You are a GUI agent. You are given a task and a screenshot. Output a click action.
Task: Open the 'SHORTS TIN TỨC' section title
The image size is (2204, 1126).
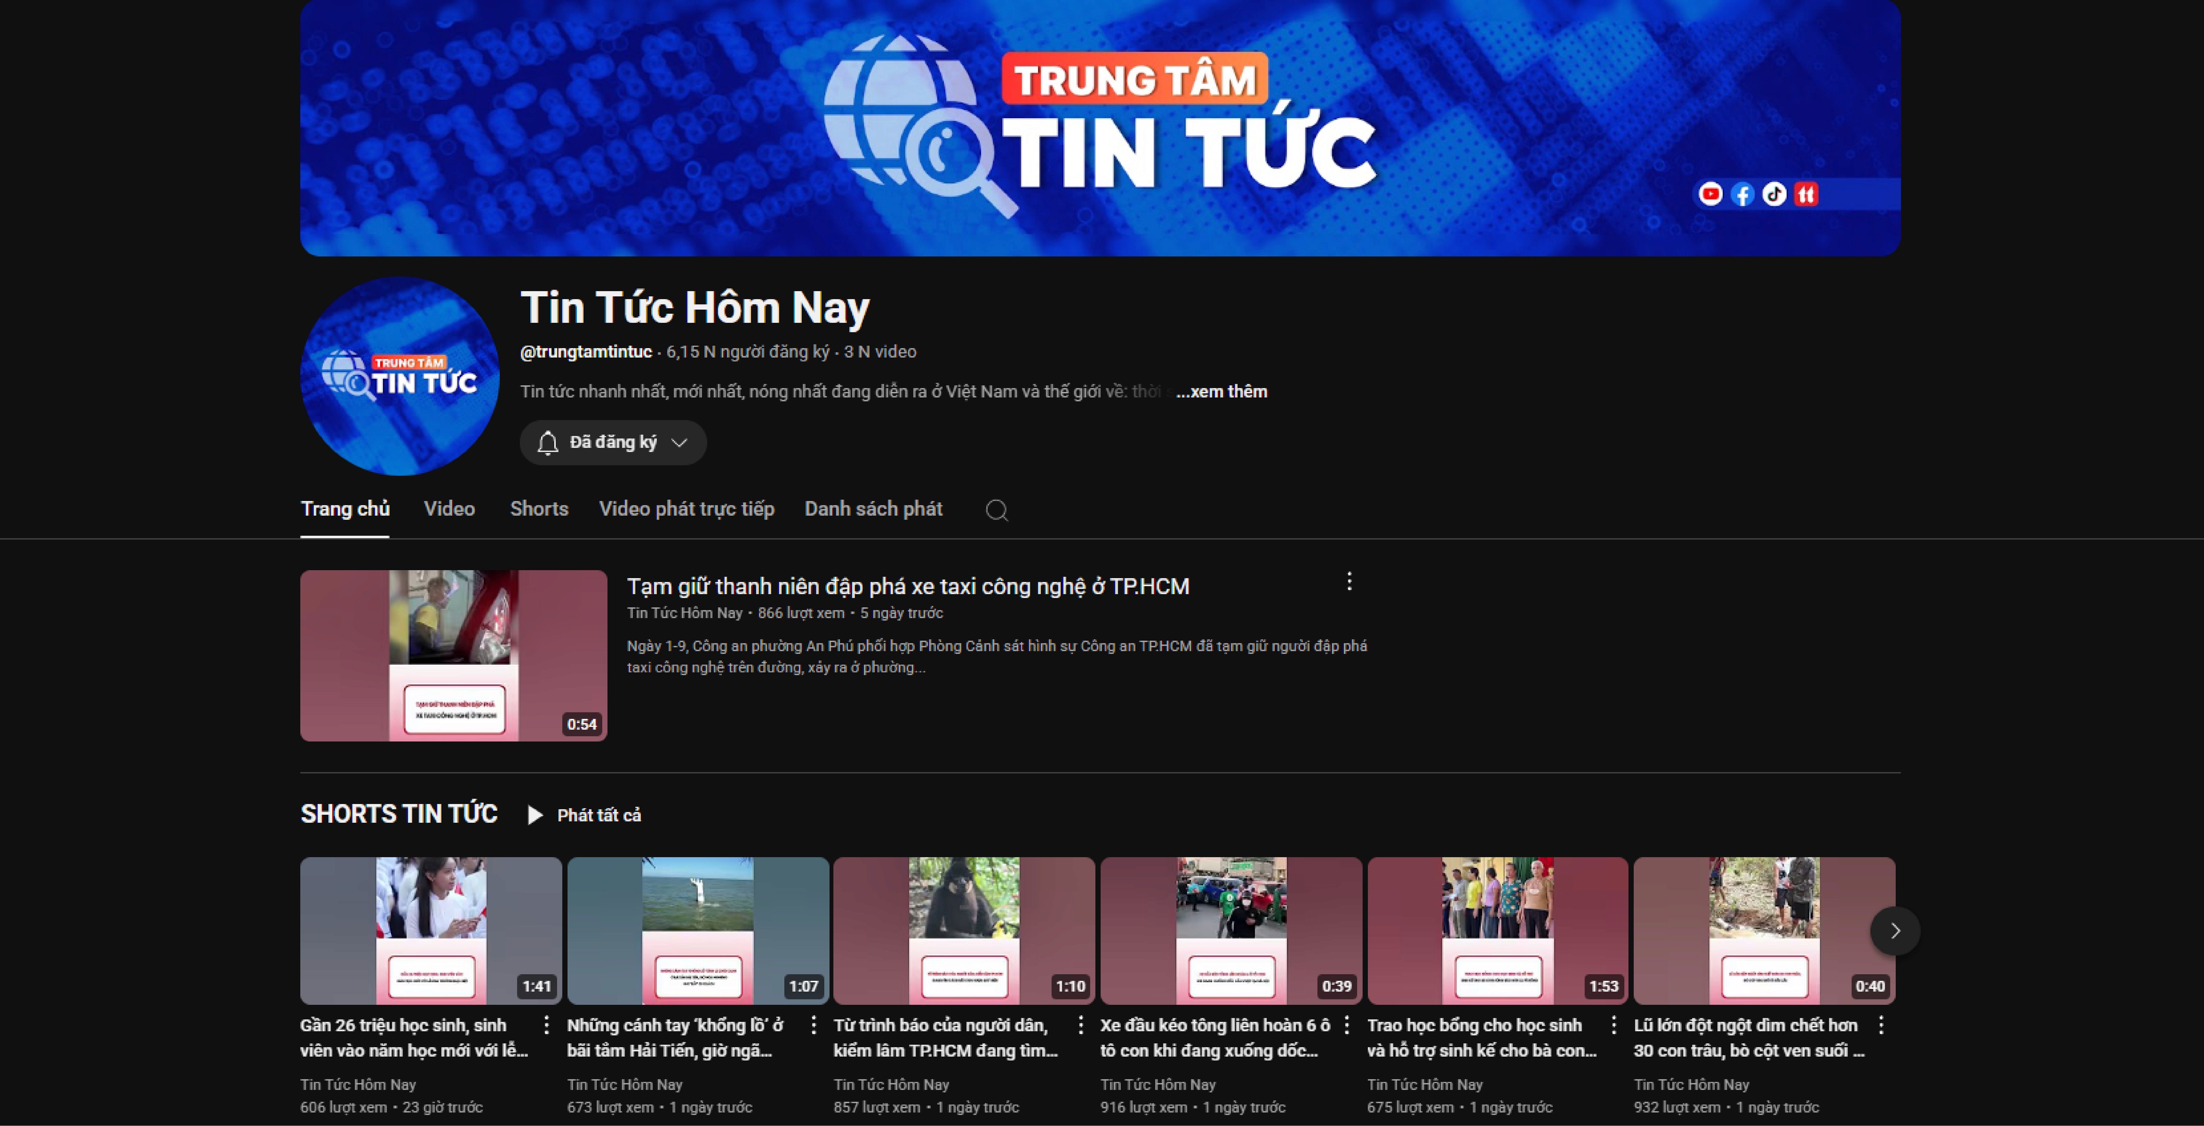pos(399,814)
